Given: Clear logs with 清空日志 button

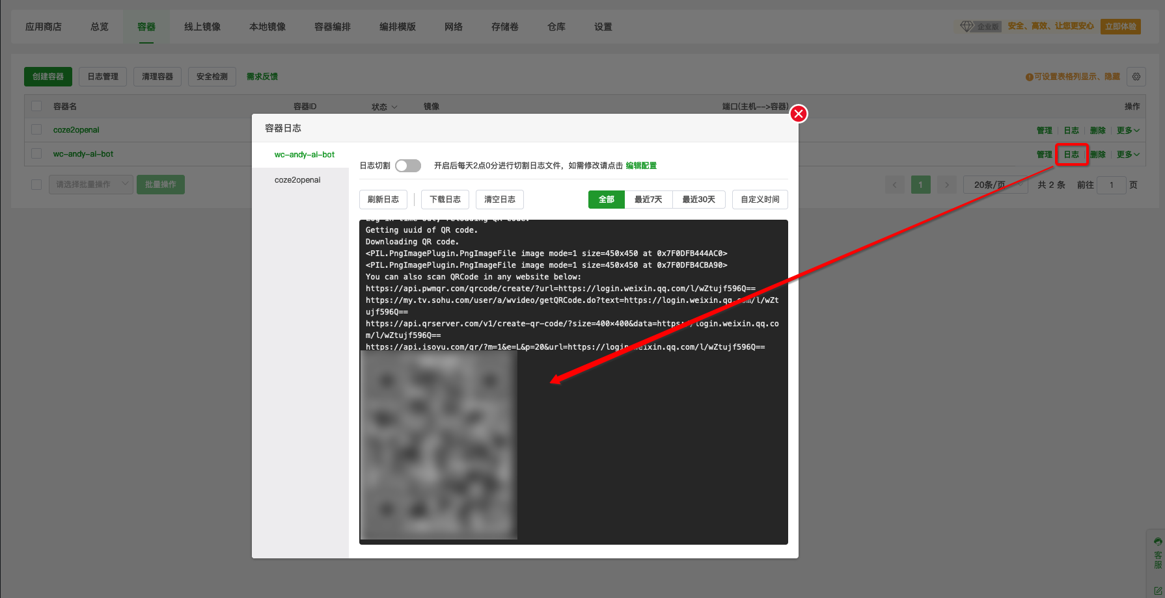Looking at the screenshot, I should click(500, 200).
